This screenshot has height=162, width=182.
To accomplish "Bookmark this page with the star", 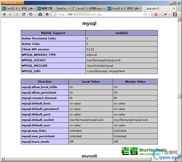I will [145, 14].
